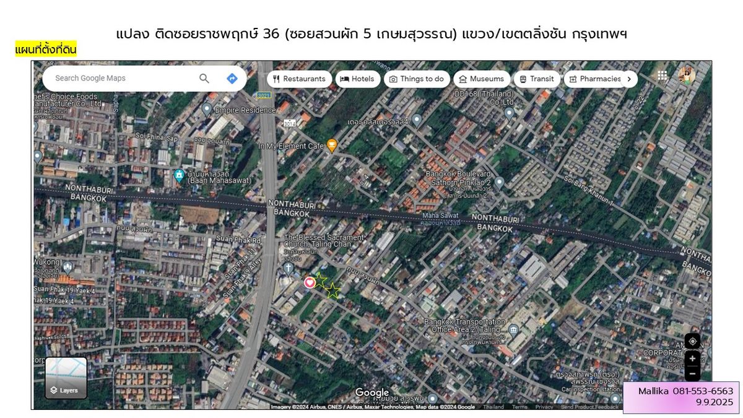The width and height of the screenshot is (743, 418).
Task: Open the Privacy footer link
Action: (x=544, y=407)
